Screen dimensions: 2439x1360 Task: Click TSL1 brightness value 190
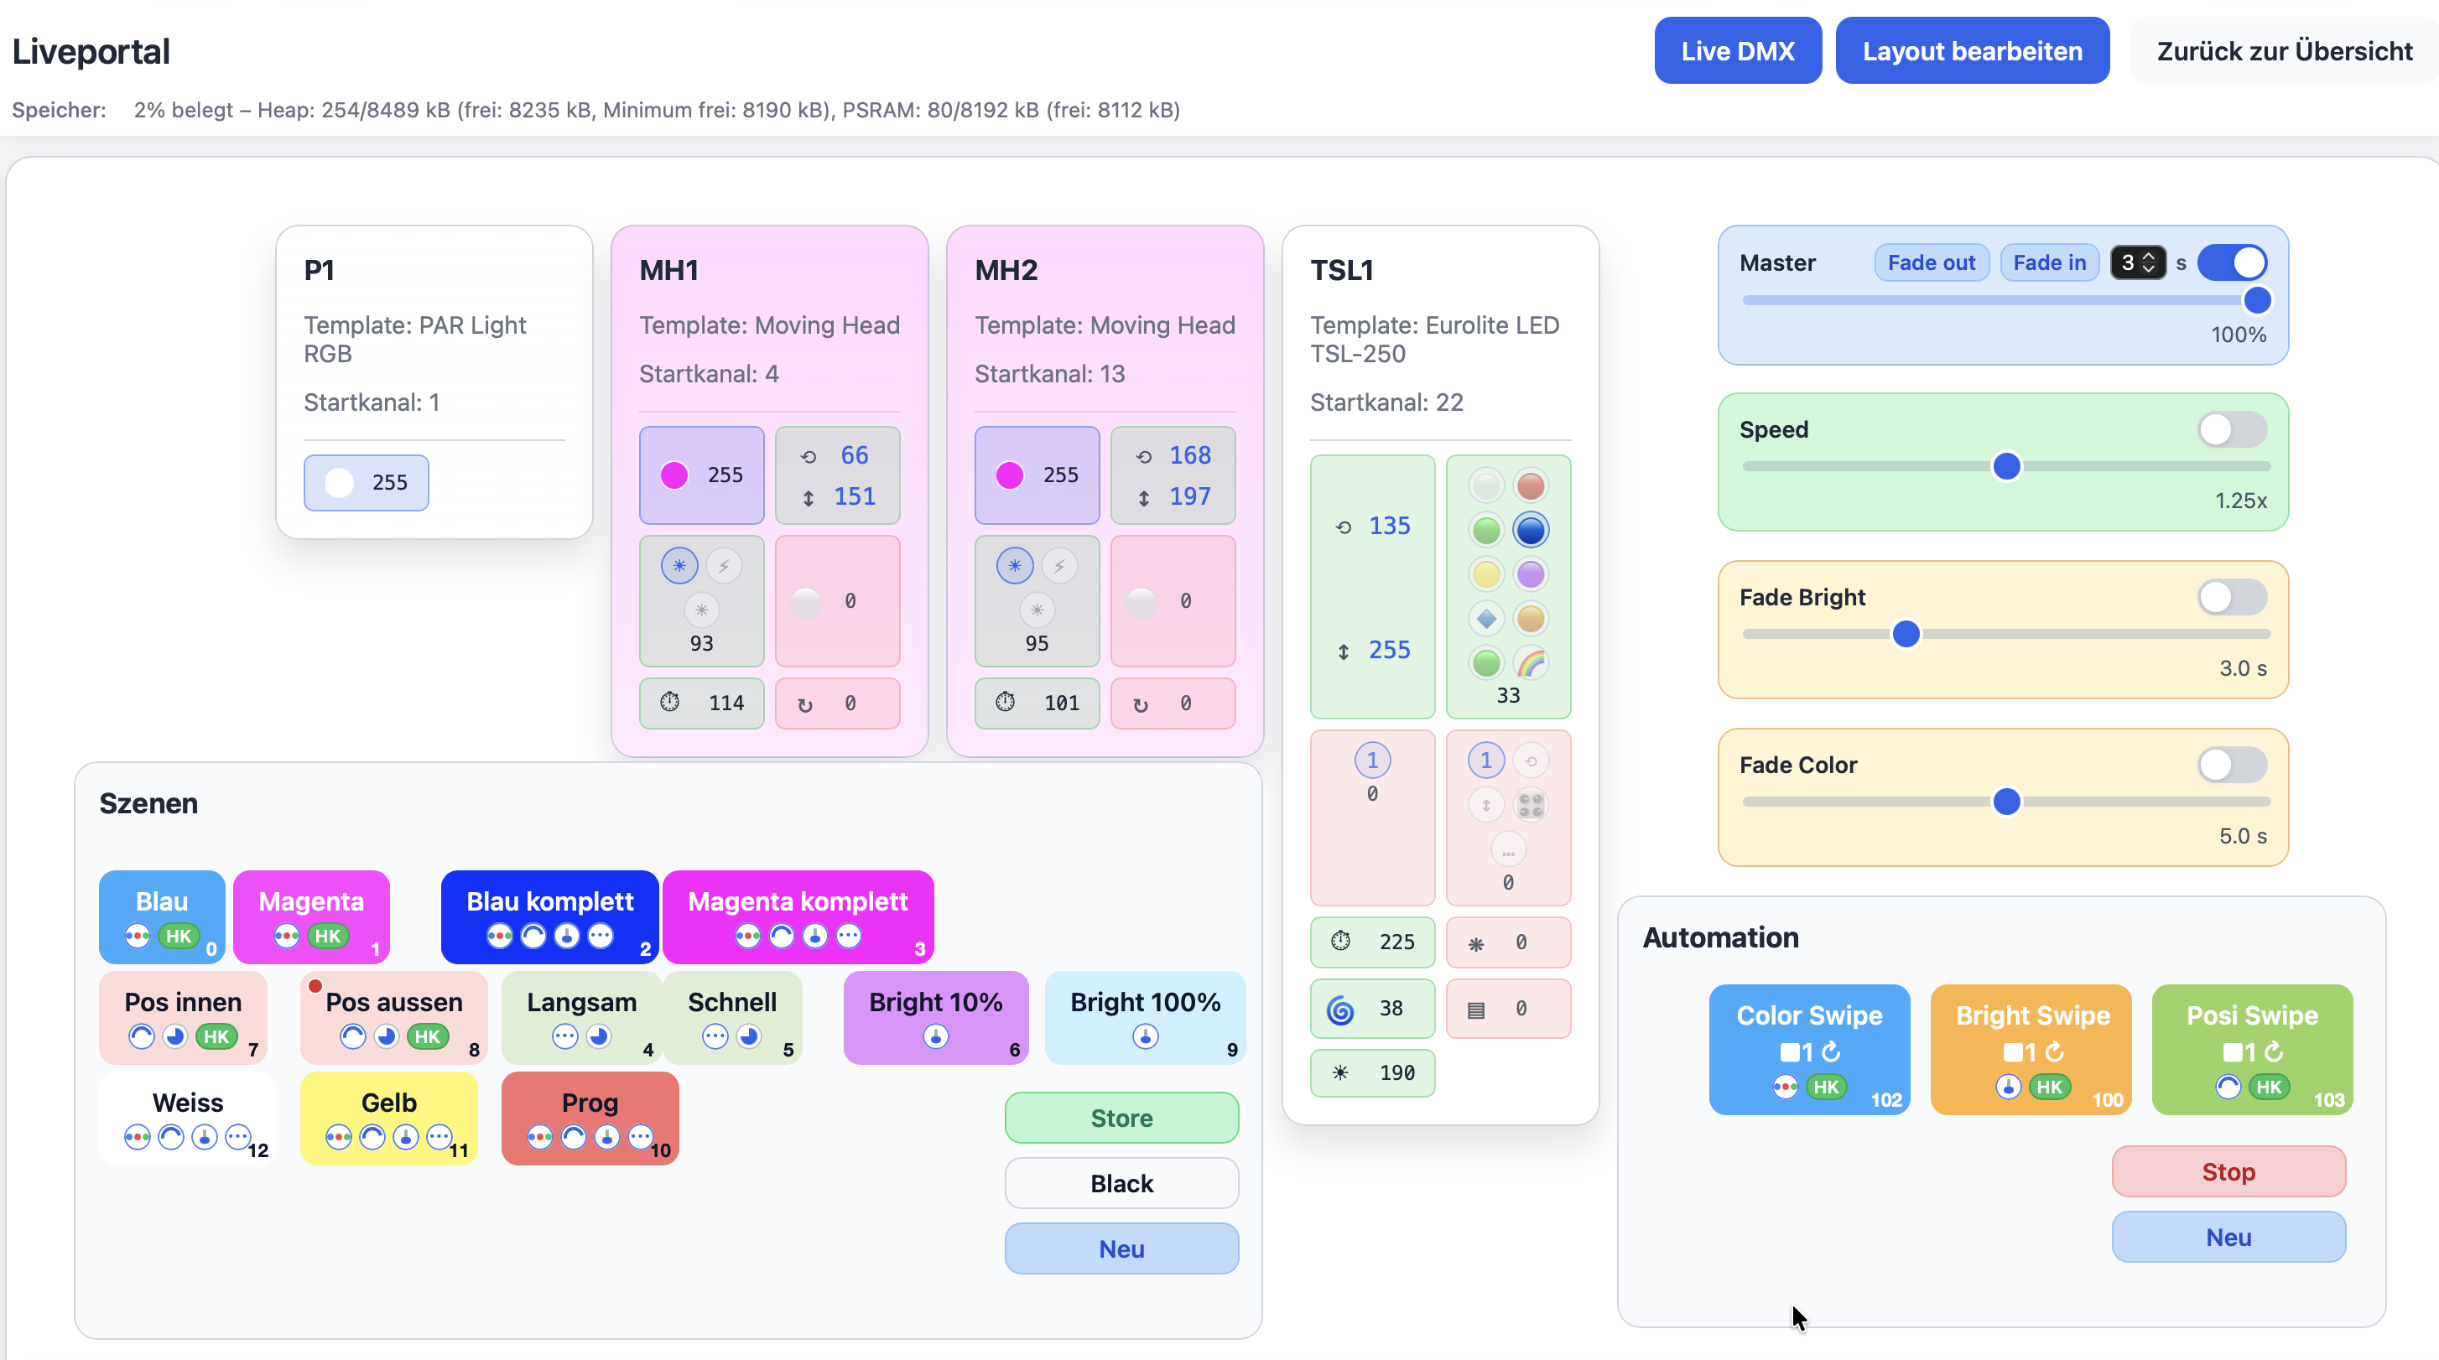tap(1372, 1072)
